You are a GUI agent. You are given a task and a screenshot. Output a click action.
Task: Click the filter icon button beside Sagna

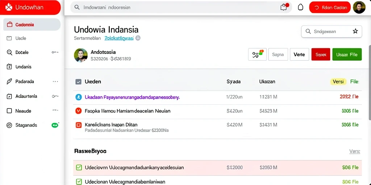(258, 55)
